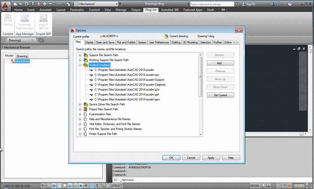
Task: Click the New drawing icon in quick access toolbar
Action: [x=15, y=4]
